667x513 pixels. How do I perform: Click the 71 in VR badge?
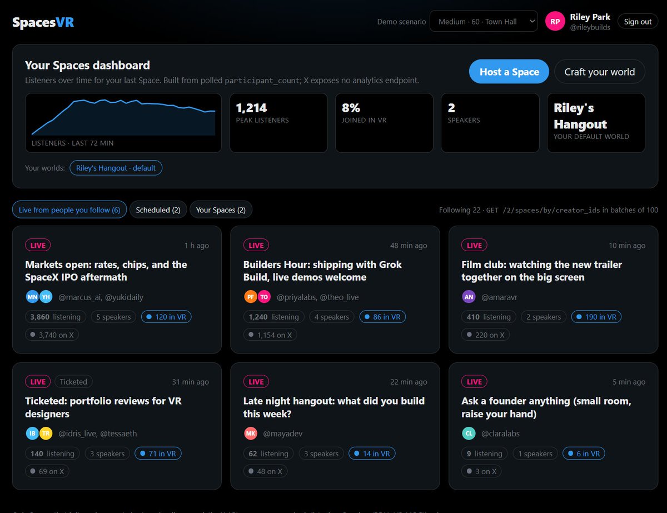[158, 454]
